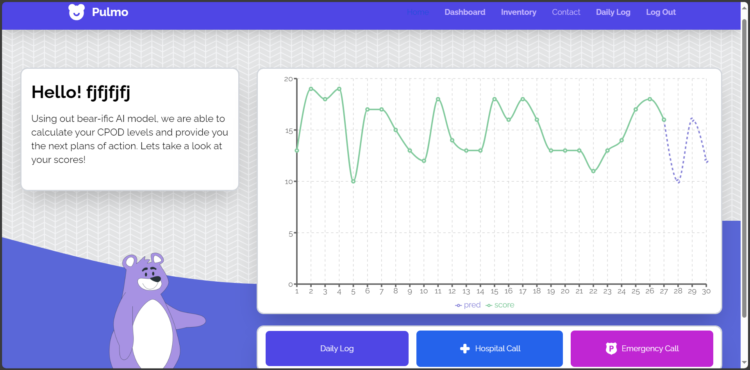Click the Hello! fjfjfjfj greeting card
Image resolution: width=750 pixels, height=370 pixels.
[130, 129]
